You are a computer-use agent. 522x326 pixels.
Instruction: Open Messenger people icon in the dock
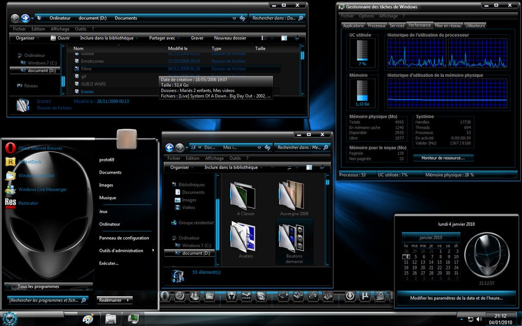[x=195, y=295]
